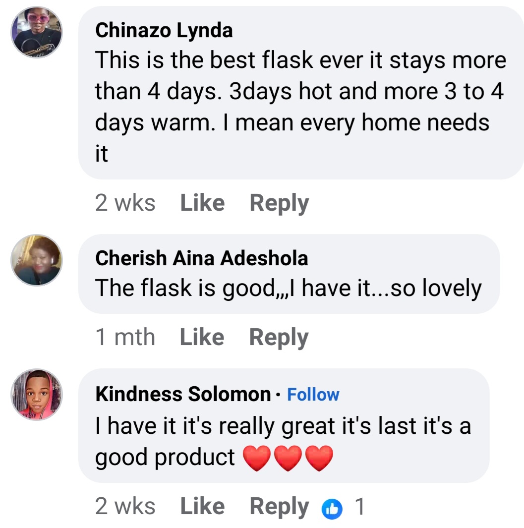Click the 2 wks timestamp on Kindness's comment
The image size is (524, 528).
click(125, 507)
